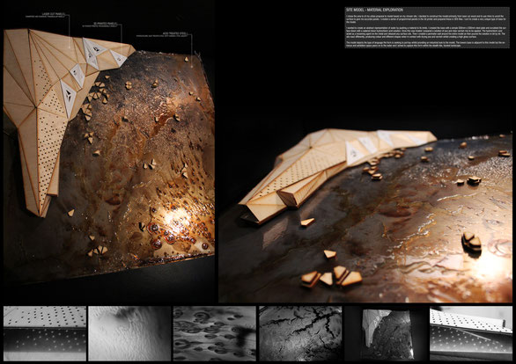Image resolution: width=516 pixels, height=364 pixels.
Task: Select the 'Site Model - Material Exploration' heading
Action: pos(374,11)
